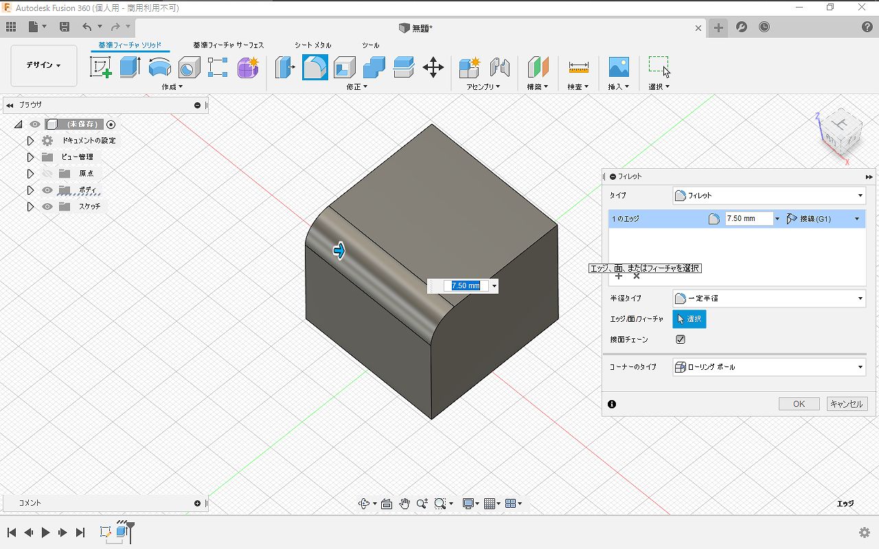Expand the 原点 node

[30, 174]
